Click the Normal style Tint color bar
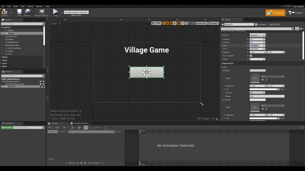Screen dimensions: 305x171 pos(263,89)
